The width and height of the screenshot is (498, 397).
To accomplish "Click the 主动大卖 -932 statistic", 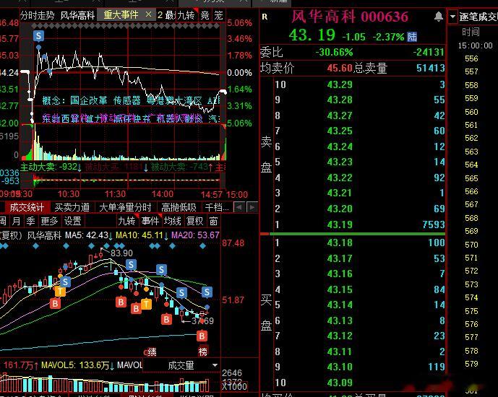I will pyautogui.click(x=51, y=167).
